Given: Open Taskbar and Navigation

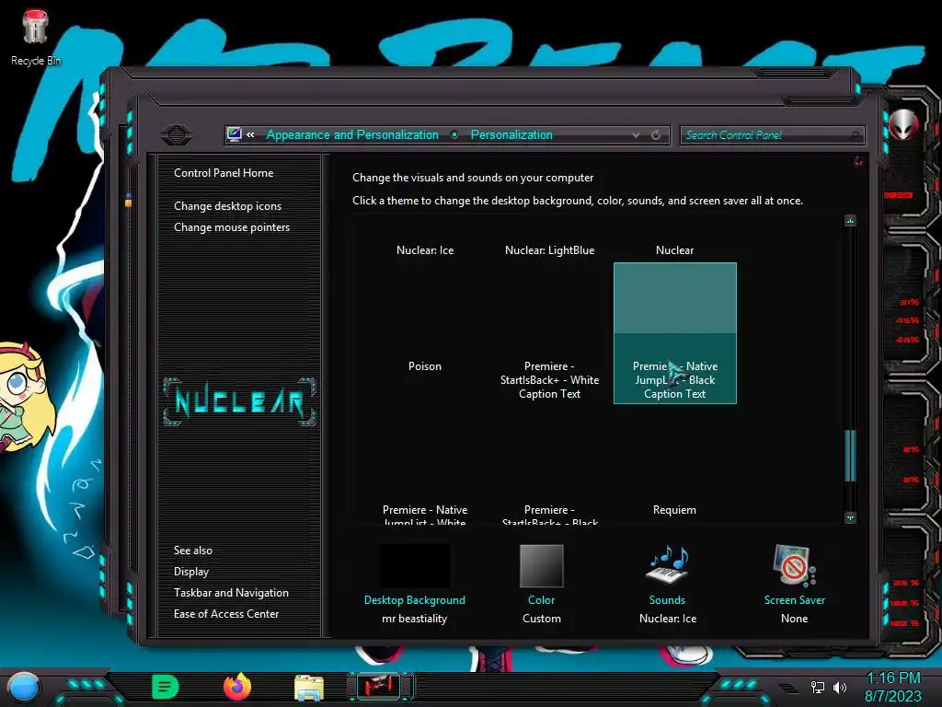Looking at the screenshot, I should tap(231, 592).
